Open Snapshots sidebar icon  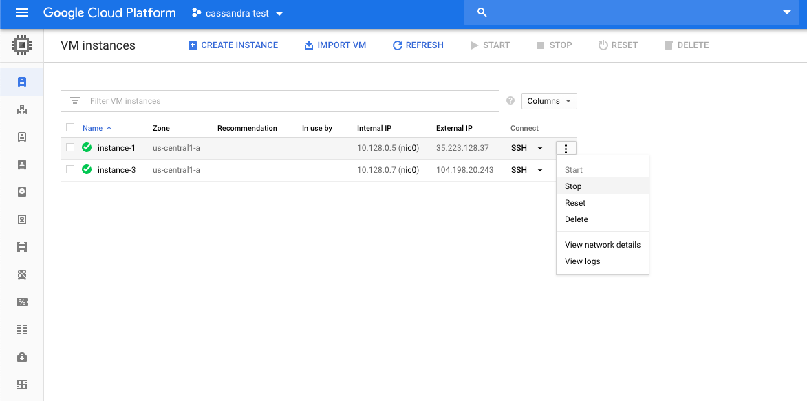[x=21, y=219]
